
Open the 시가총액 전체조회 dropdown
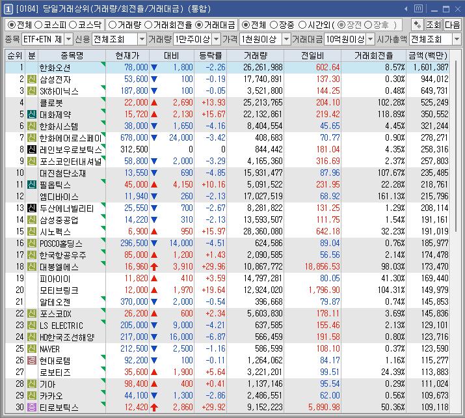pos(457,39)
